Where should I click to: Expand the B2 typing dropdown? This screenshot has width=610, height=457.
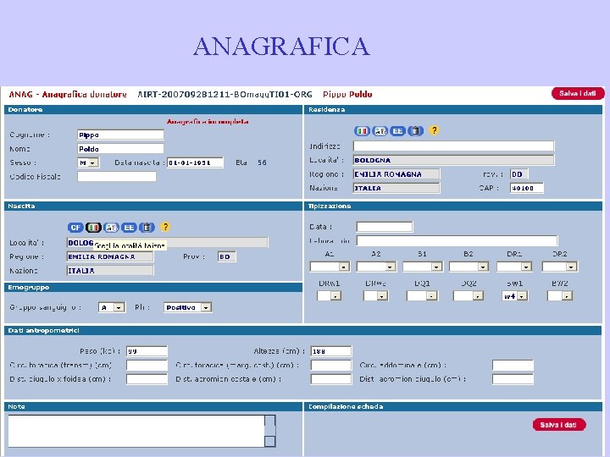pos(469,267)
